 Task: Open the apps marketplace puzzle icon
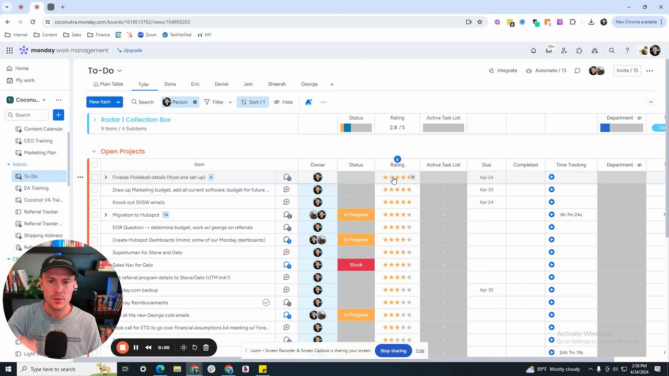(x=579, y=50)
